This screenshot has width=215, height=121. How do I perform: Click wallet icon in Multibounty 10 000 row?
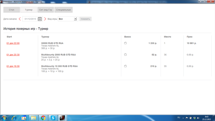(125, 66)
